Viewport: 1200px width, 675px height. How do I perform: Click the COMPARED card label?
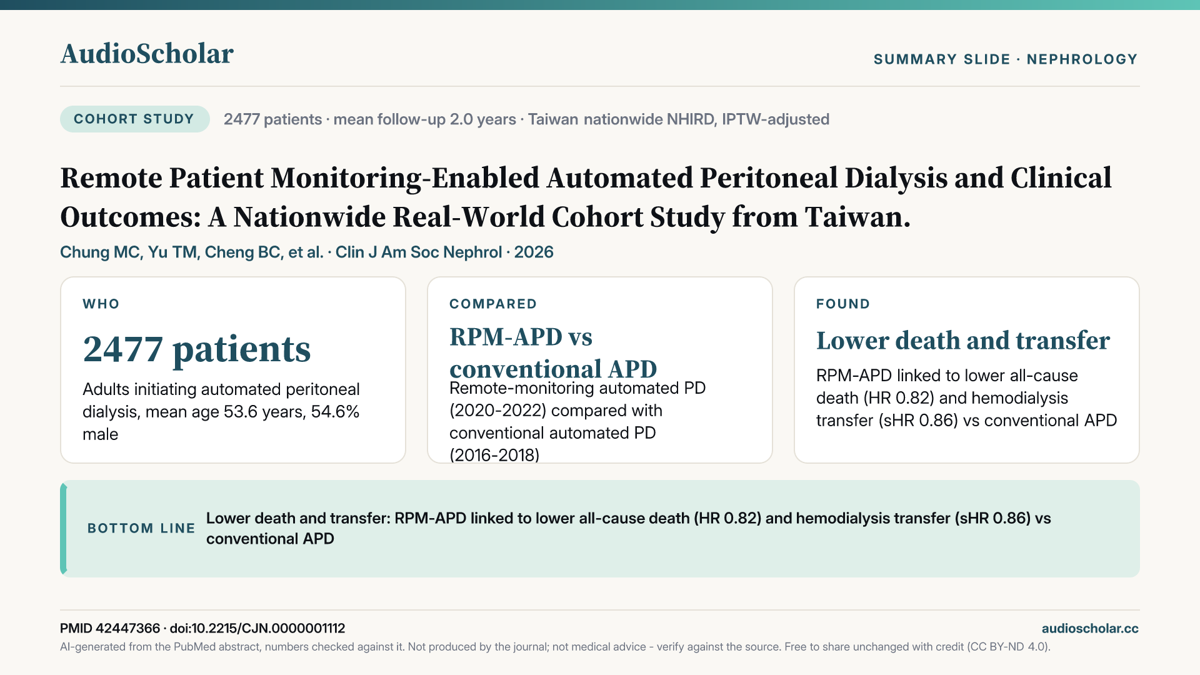click(493, 304)
